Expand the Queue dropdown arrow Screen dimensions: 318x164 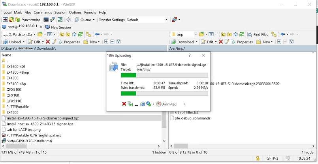pos(94,20)
